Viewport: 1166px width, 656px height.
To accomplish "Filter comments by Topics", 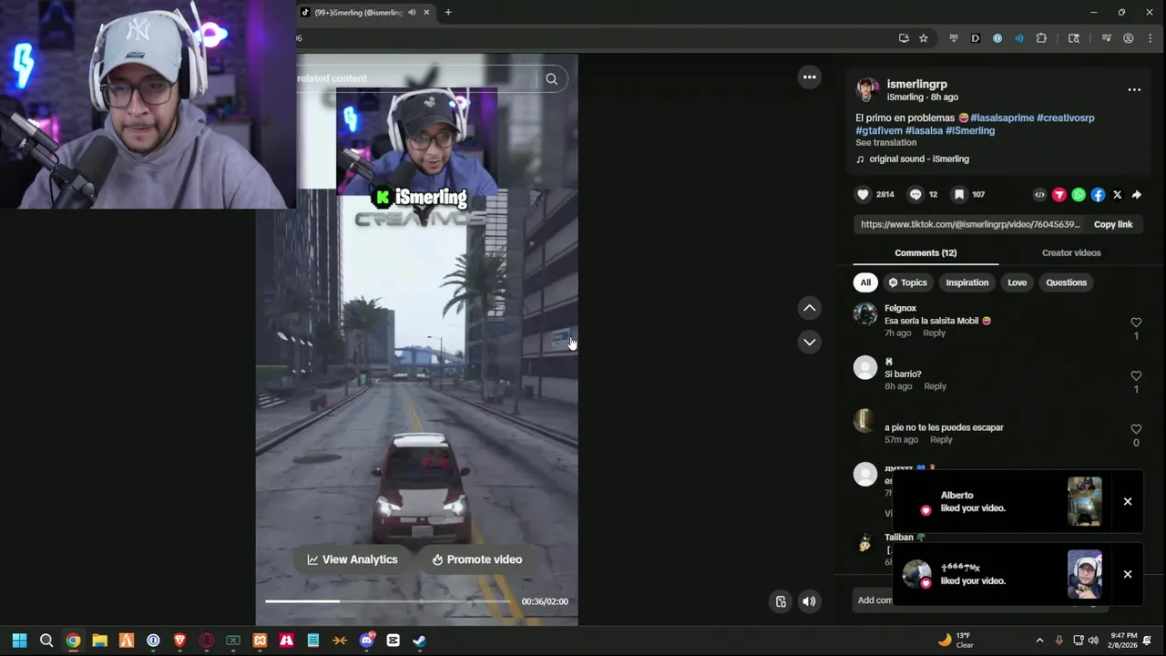I will pyautogui.click(x=907, y=282).
